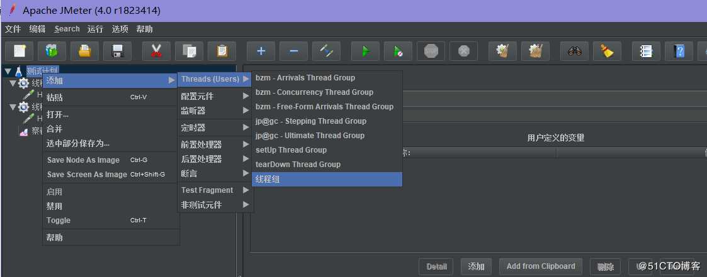Start test with no pauses icon

[398, 51]
